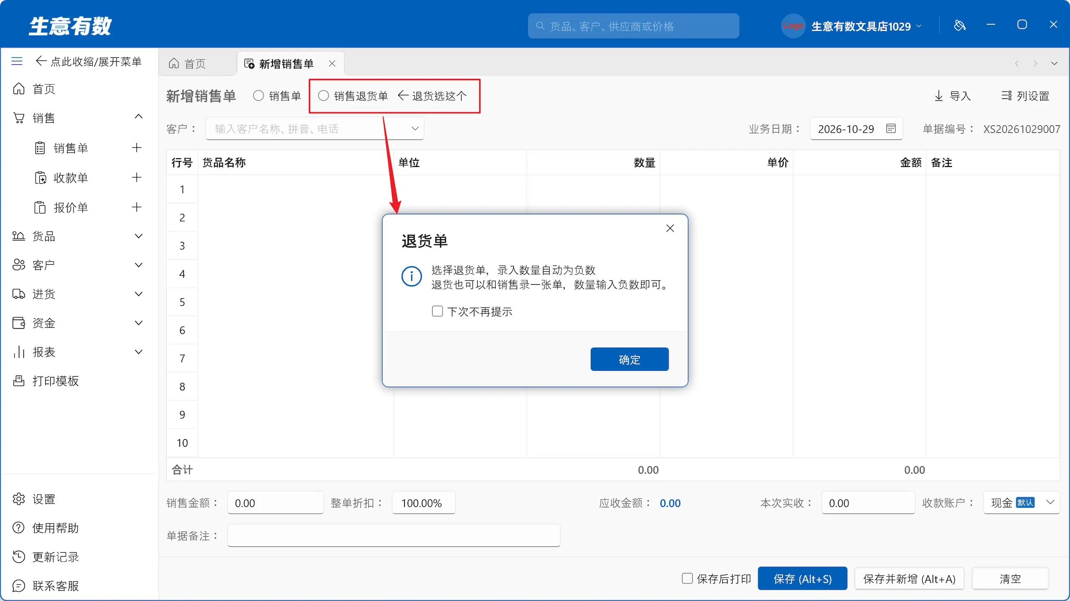This screenshot has width=1070, height=601.
Task: Click the 列设置 columns icon
Action: 1006,96
